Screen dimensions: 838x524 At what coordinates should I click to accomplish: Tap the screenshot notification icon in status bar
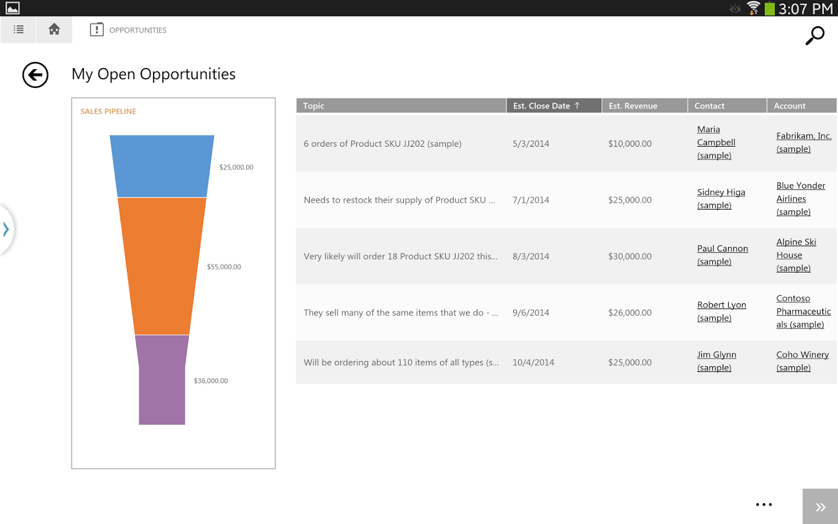pyautogui.click(x=12, y=8)
